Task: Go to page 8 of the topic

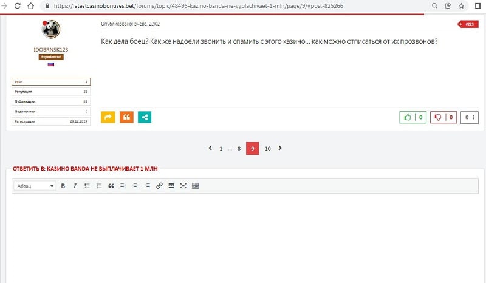Action: 239,148
